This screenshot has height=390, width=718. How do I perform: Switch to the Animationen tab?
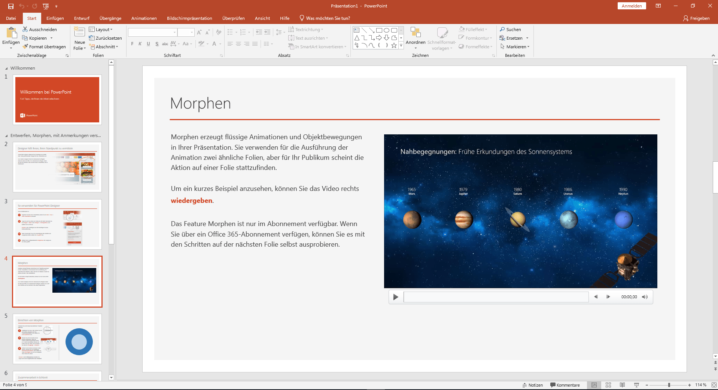tap(144, 18)
